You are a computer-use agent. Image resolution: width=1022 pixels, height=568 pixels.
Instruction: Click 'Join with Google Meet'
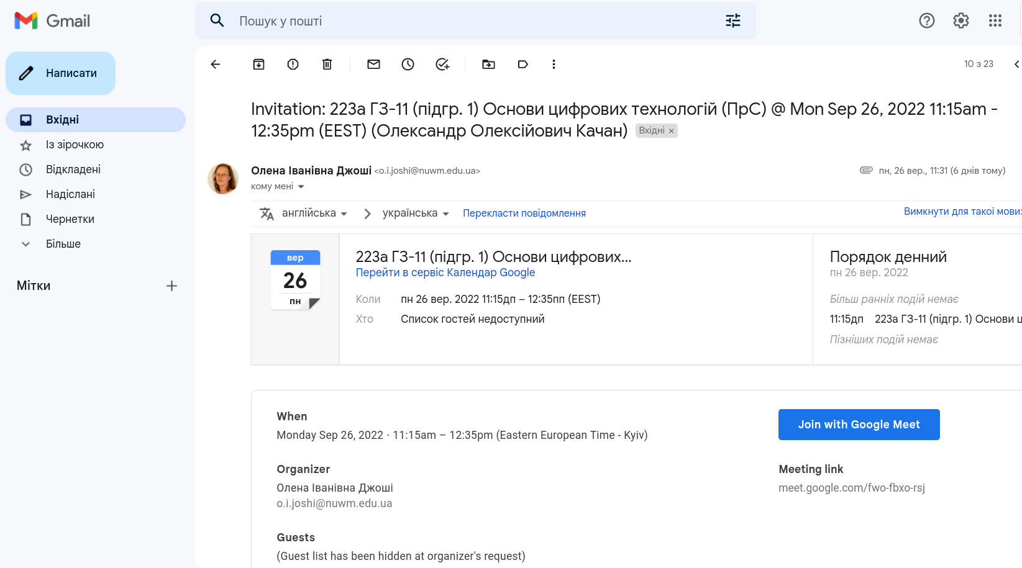point(859,424)
